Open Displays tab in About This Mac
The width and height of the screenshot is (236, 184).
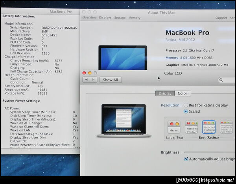pyautogui.click(x=105, y=18)
